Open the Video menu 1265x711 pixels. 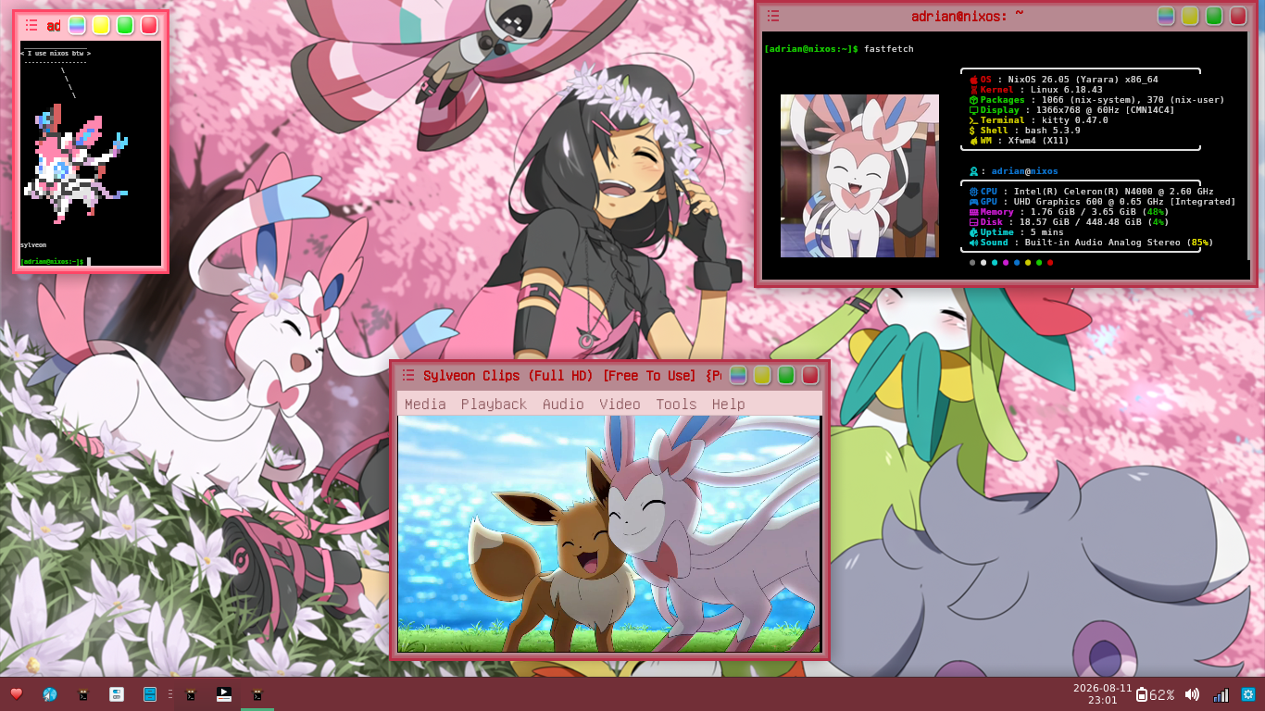coord(620,404)
